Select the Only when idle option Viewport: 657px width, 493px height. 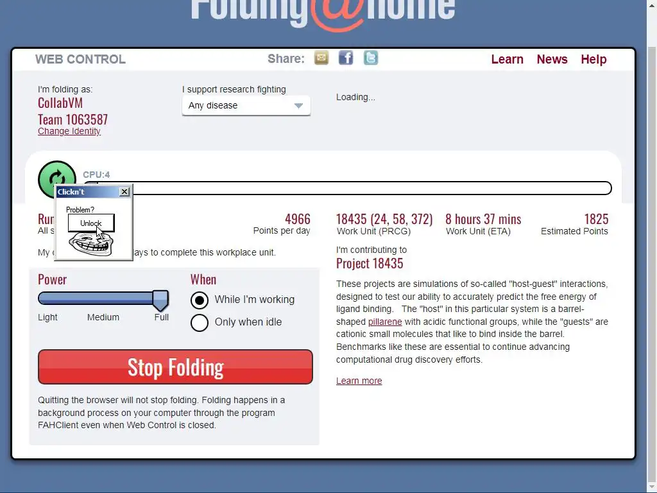coord(200,323)
